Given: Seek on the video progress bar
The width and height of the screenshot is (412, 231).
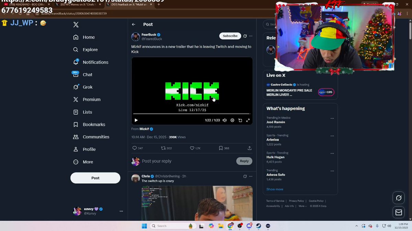Looking at the screenshot, I should click(192, 114).
